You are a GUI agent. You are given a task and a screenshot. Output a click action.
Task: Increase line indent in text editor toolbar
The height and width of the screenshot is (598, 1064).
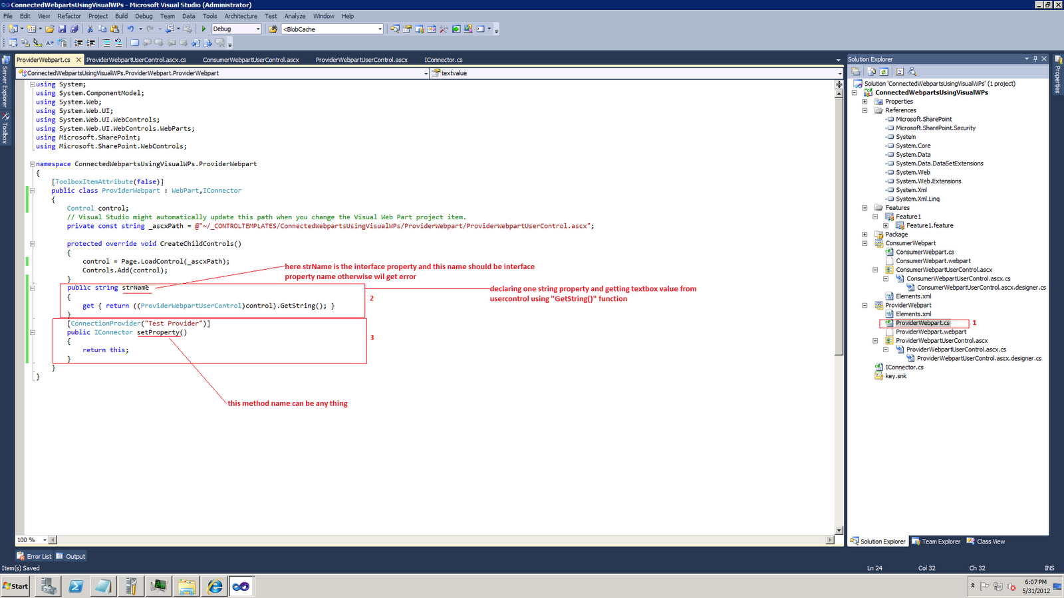91,43
